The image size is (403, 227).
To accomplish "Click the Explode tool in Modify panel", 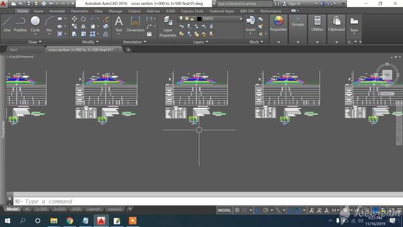I will [x=106, y=26].
